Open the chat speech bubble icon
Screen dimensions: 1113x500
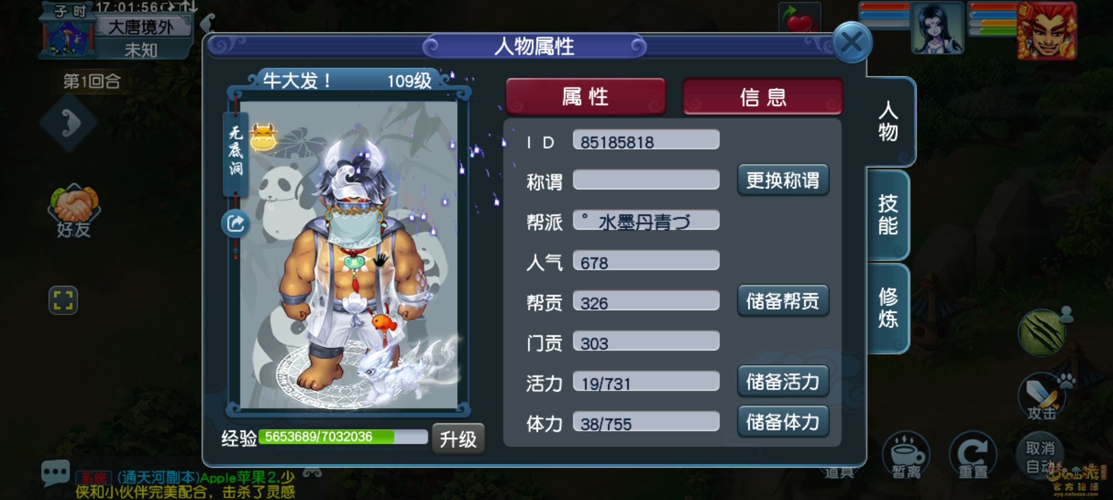55,473
